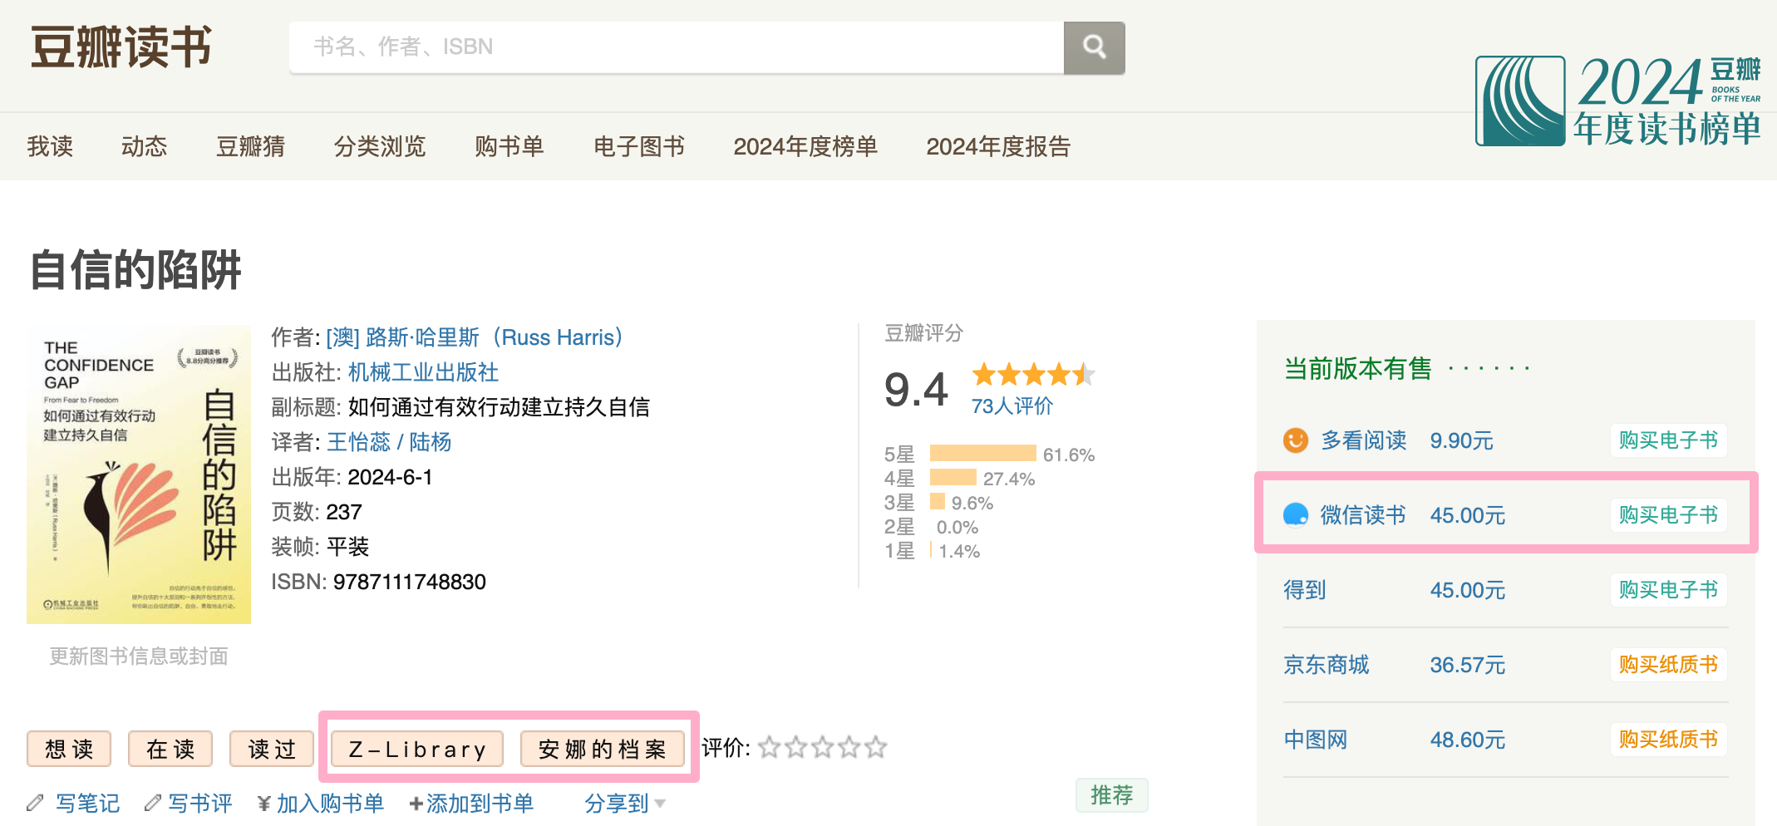This screenshot has width=1777, height=826.
Task: Open translator link 王怡蕊
Action: point(358,442)
